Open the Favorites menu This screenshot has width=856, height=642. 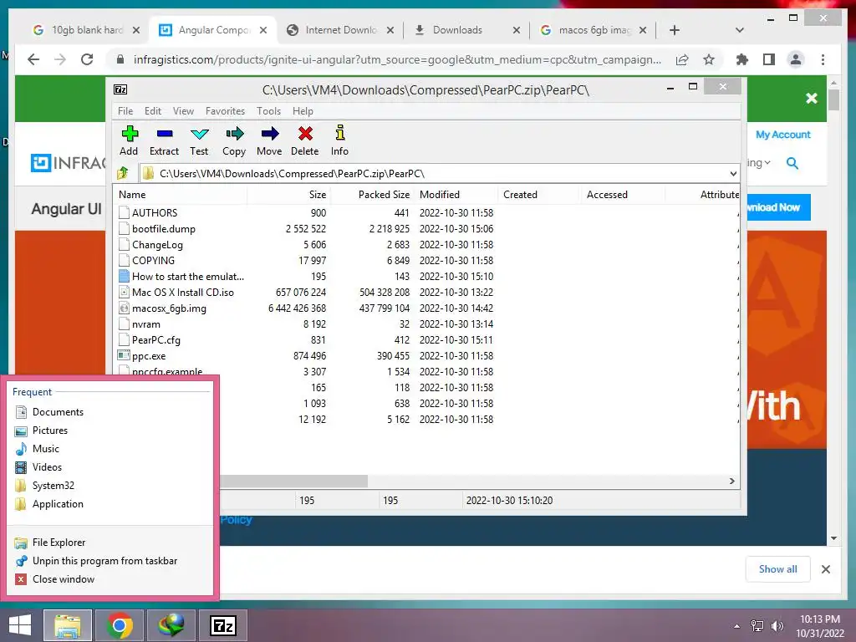click(225, 111)
